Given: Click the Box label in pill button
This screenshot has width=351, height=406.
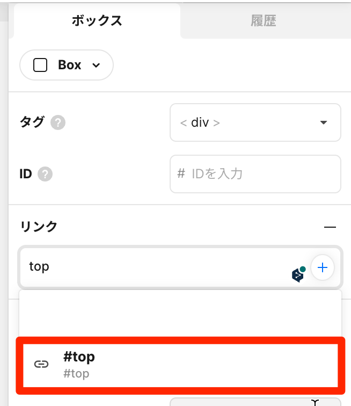Looking at the screenshot, I should click(69, 65).
